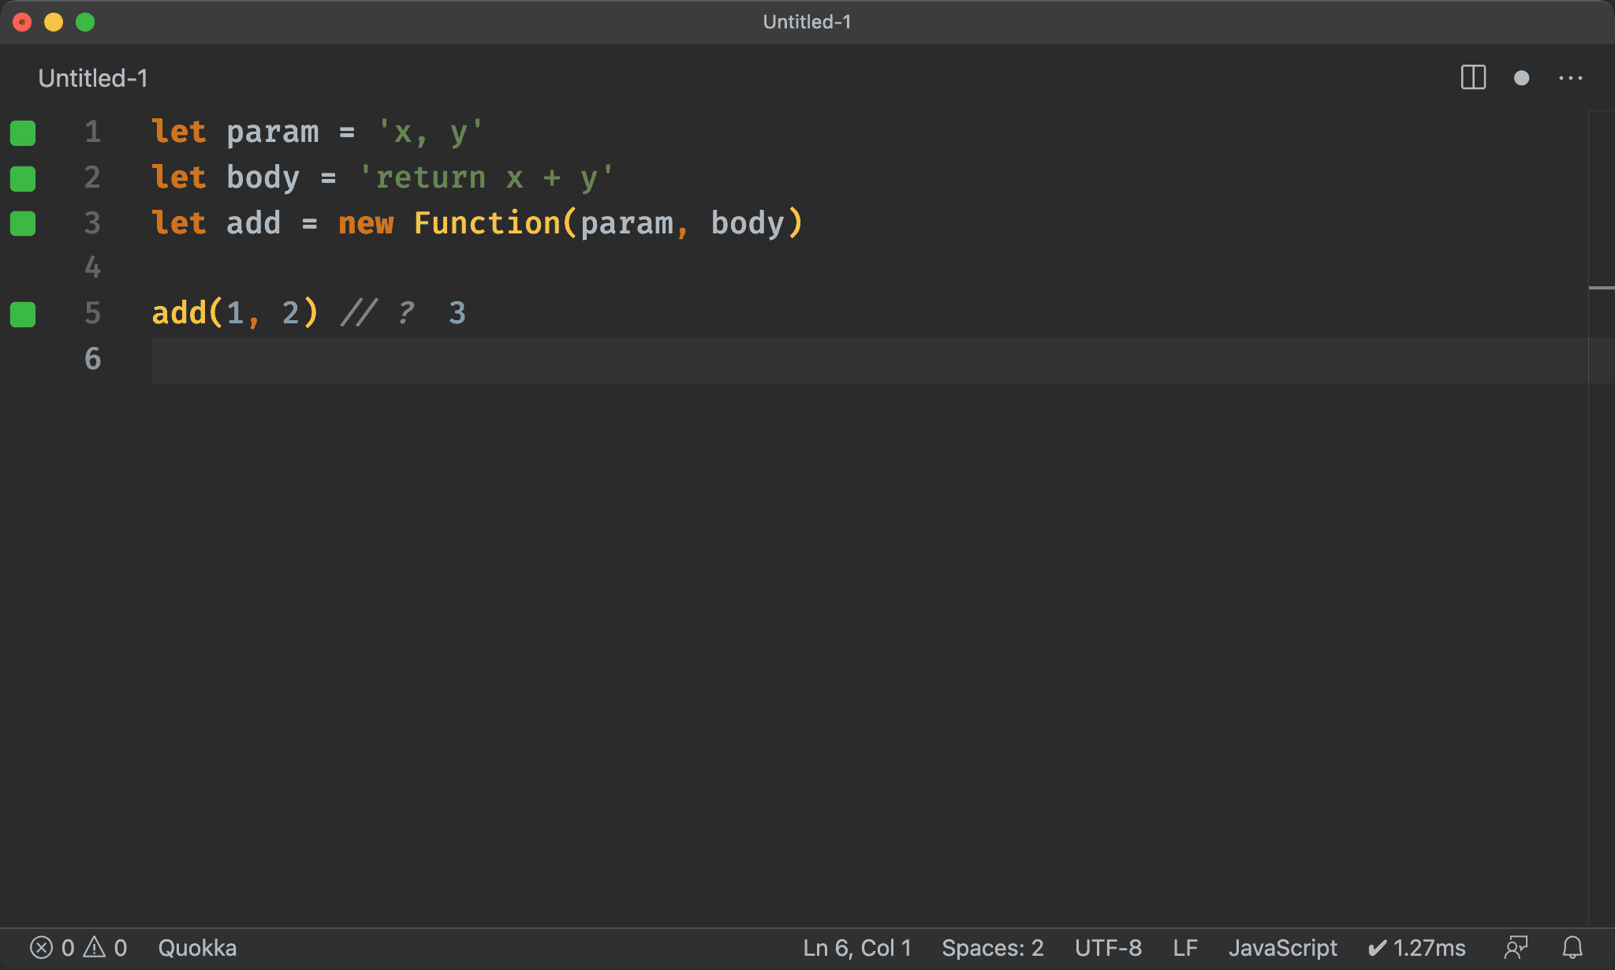Select the Untitled-1 editor tab
This screenshot has width=1615, height=970.
[x=93, y=78]
